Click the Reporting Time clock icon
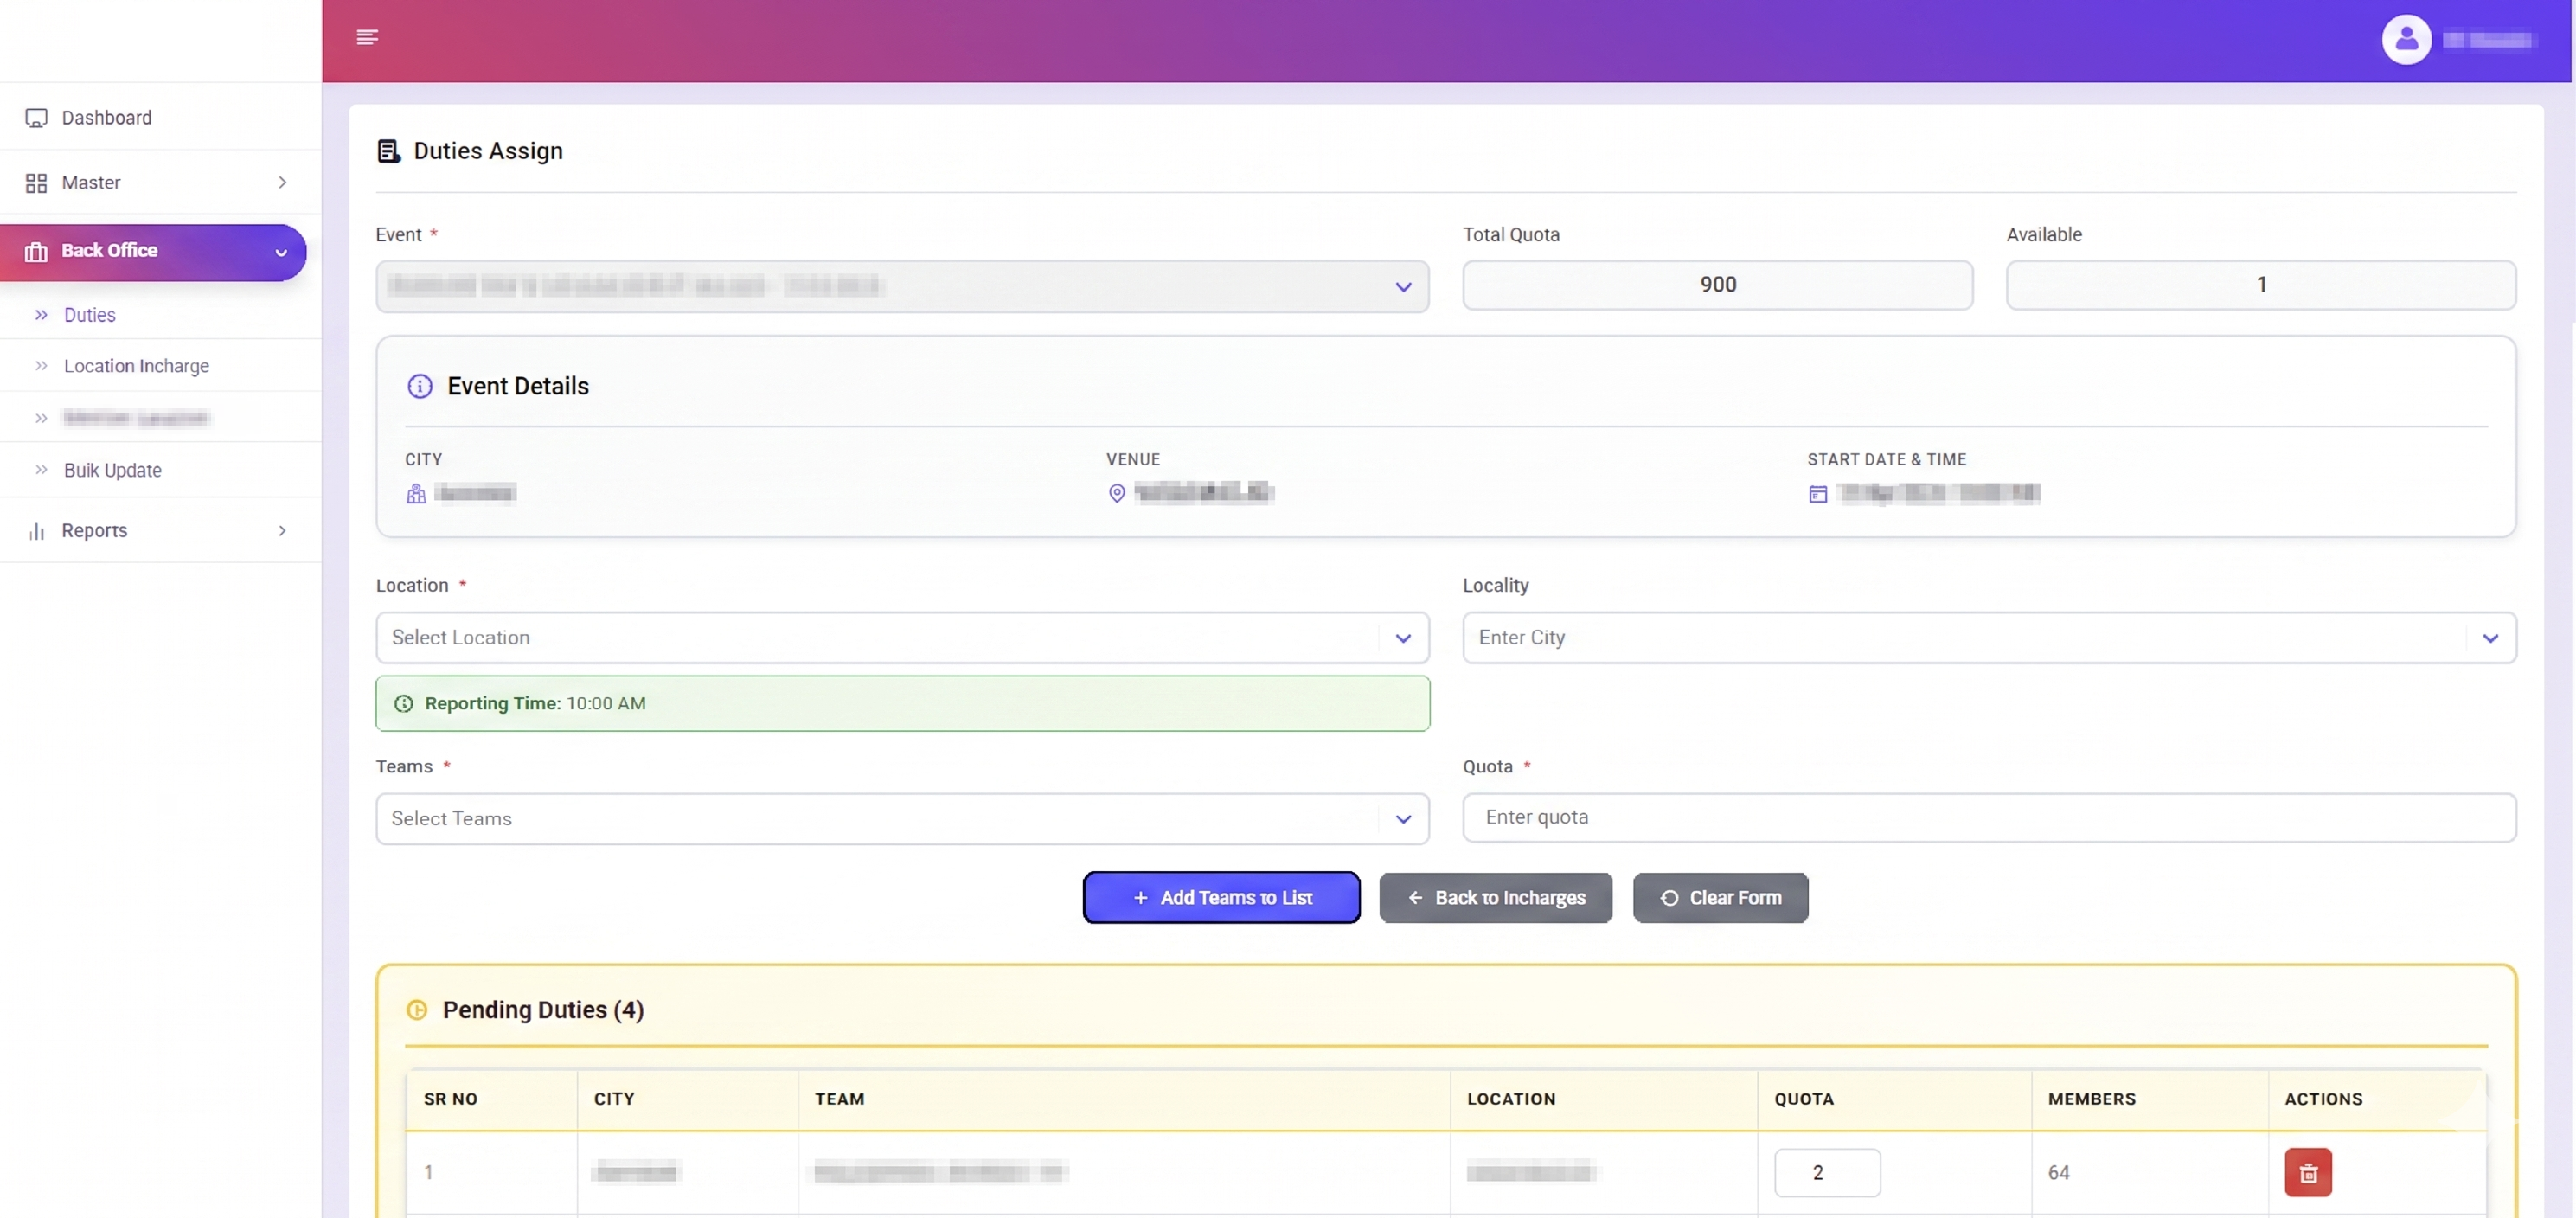The height and width of the screenshot is (1218, 2576). point(404,704)
